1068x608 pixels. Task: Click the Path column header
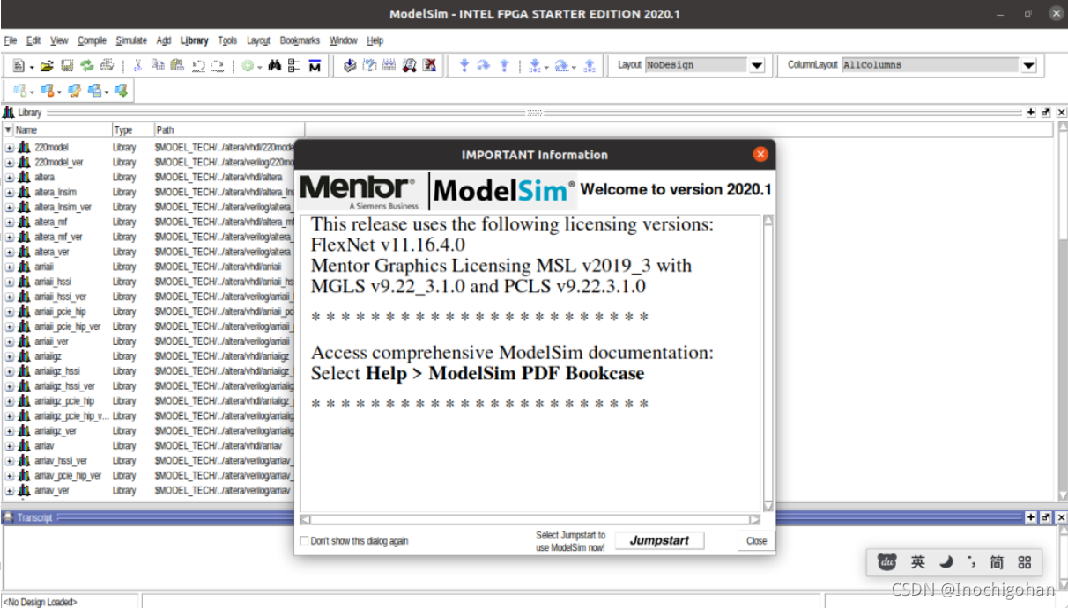pyautogui.click(x=229, y=129)
